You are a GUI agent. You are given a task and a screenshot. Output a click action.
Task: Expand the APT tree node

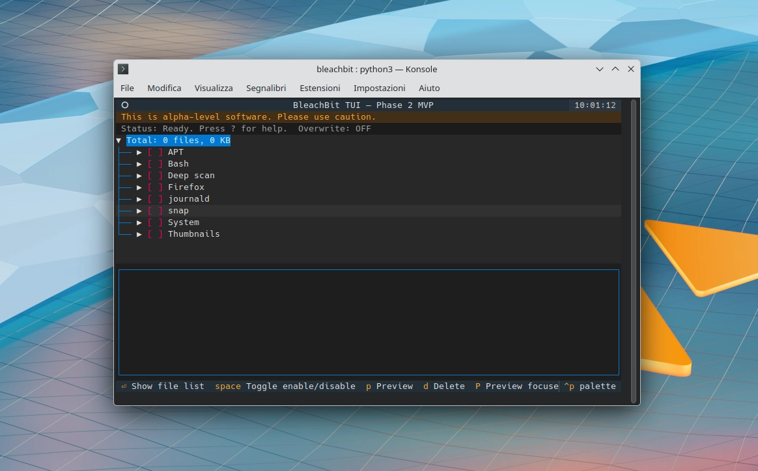139,152
